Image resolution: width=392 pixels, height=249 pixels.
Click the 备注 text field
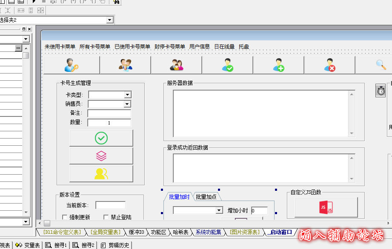(x=109, y=113)
